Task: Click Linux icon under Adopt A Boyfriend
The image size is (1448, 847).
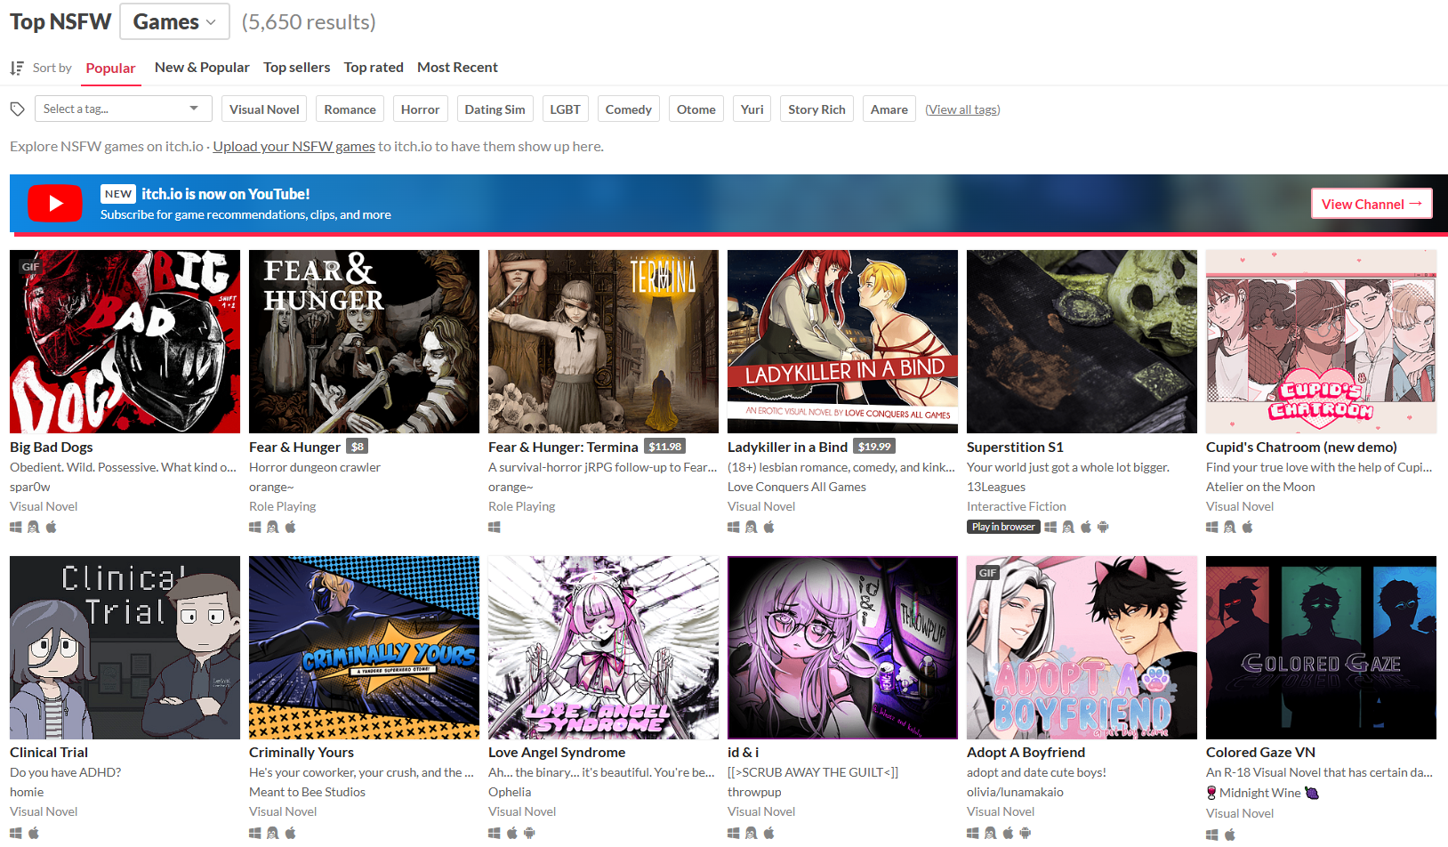Action: point(991,833)
